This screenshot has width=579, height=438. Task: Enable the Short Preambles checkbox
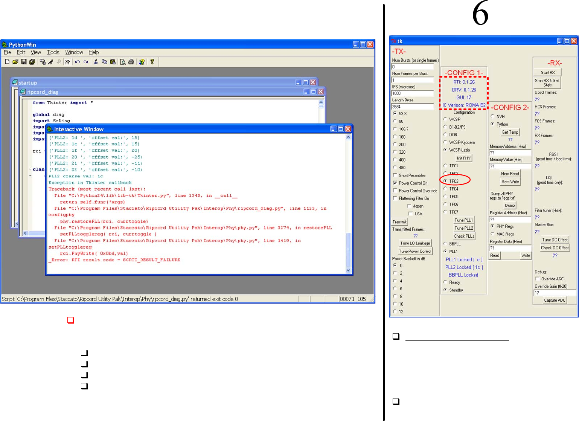tap(395, 175)
